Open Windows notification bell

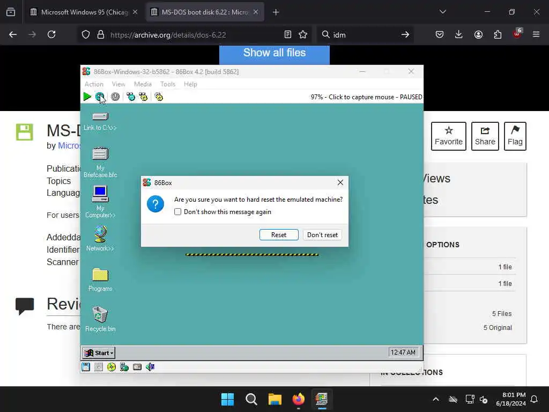pyautogui.click(x=534, y=399)
